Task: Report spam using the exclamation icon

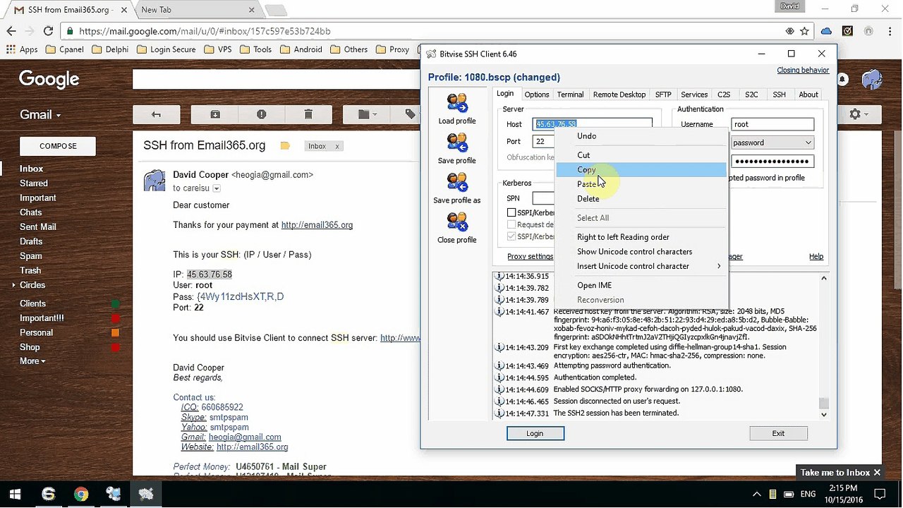Action: [262, 114]
